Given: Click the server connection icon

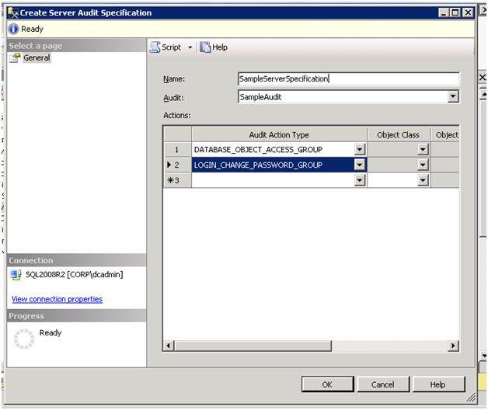Looking at the screenshot, I should (16, 275).
